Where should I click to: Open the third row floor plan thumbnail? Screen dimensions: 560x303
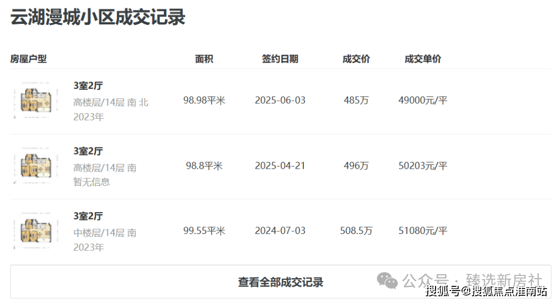pos(34,230)
